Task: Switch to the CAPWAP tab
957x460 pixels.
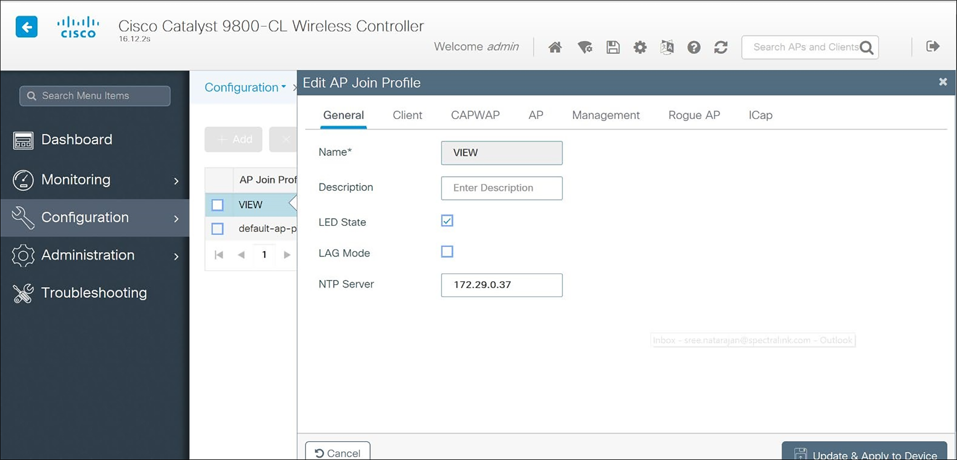Action: [475, 115]
